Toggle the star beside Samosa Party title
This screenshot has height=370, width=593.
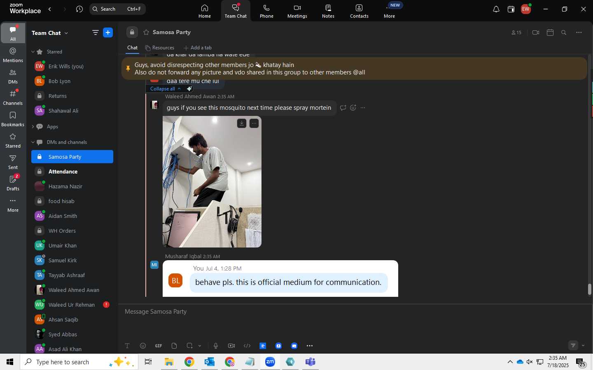(x=146, y=32)
